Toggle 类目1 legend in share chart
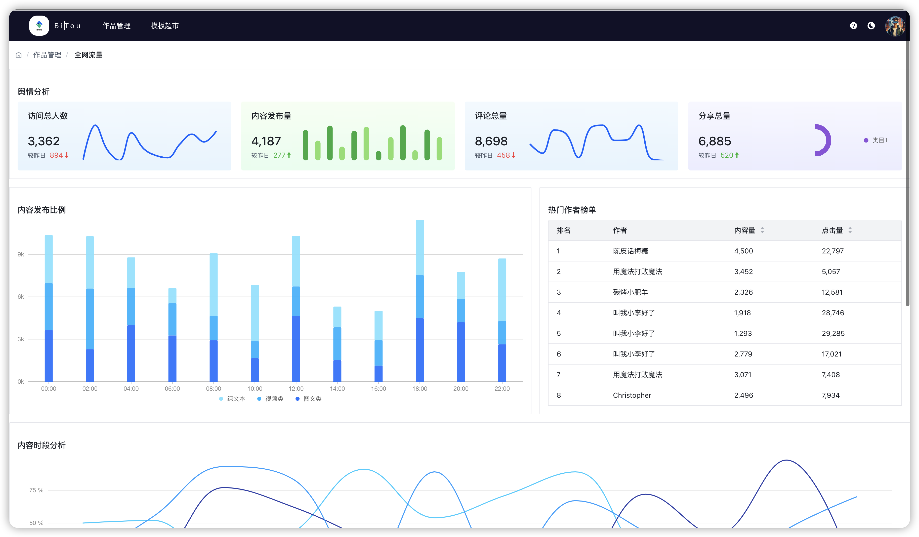Screen dimensions: 919x537 (x=875, y=140)
